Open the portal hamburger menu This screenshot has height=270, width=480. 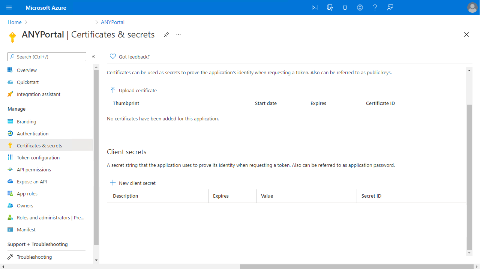point(9,7)
